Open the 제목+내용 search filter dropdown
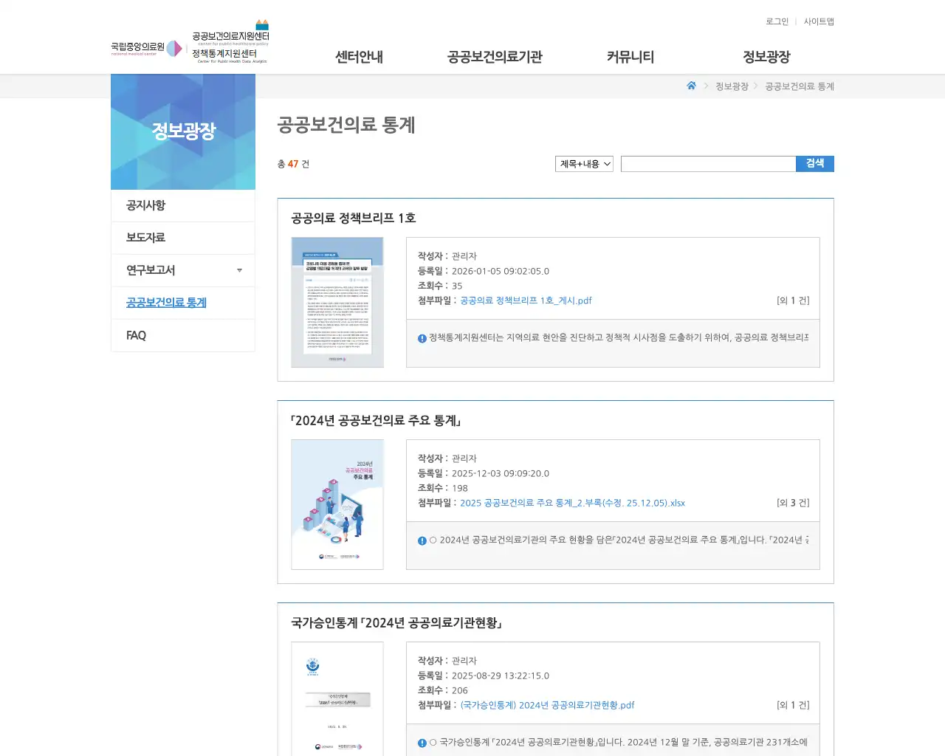 pos(584,164)
